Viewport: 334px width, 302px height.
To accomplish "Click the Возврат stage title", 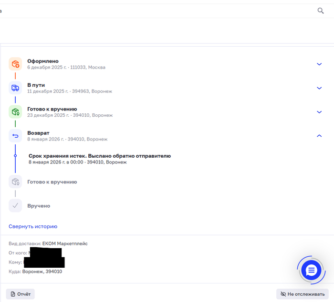I will point(38,133).
